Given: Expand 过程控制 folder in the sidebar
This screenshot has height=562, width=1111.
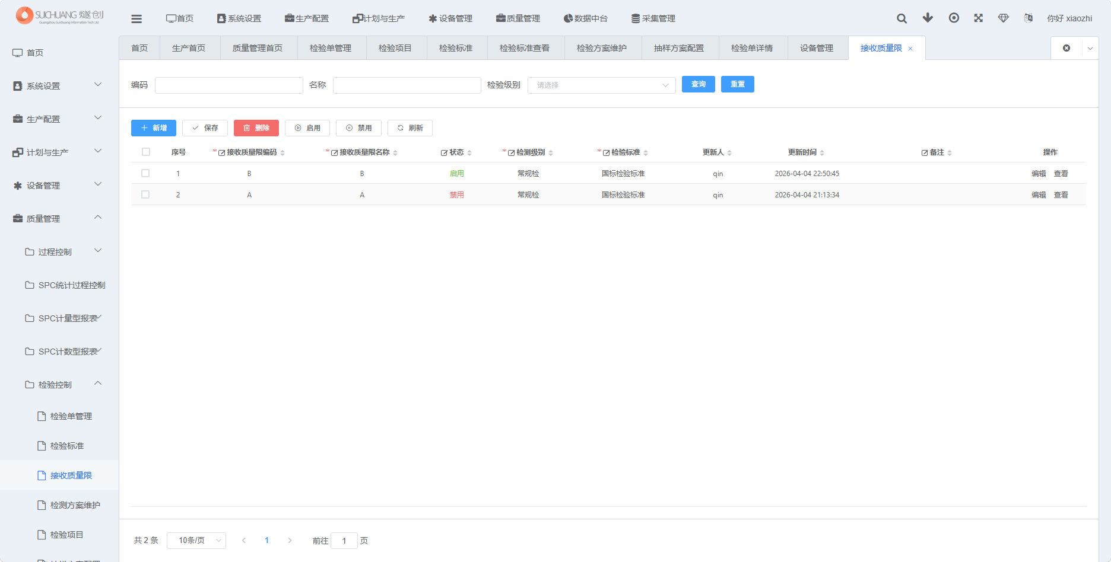Looking at the screenshot, I should pyautogui.click(x=59, y=252).
